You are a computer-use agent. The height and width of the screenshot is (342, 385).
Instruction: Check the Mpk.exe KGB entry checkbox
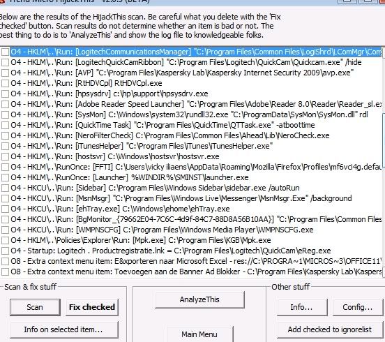coord(5,240)
